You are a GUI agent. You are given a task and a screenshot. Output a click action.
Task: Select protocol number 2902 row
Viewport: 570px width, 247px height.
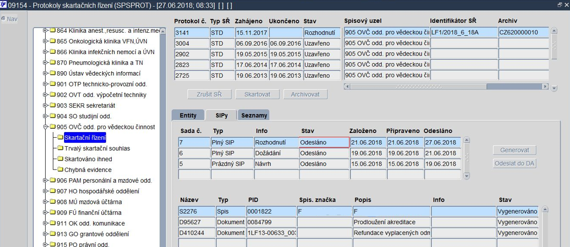pyautogui.click(x=191, y=54)
